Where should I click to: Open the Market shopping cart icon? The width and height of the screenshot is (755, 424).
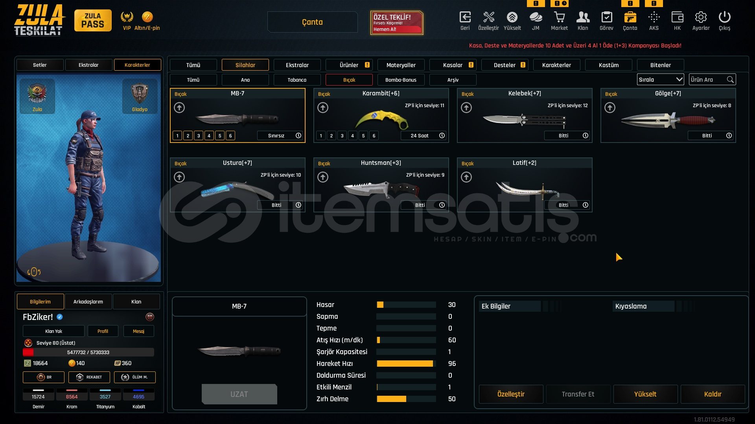tap(559, 18)
